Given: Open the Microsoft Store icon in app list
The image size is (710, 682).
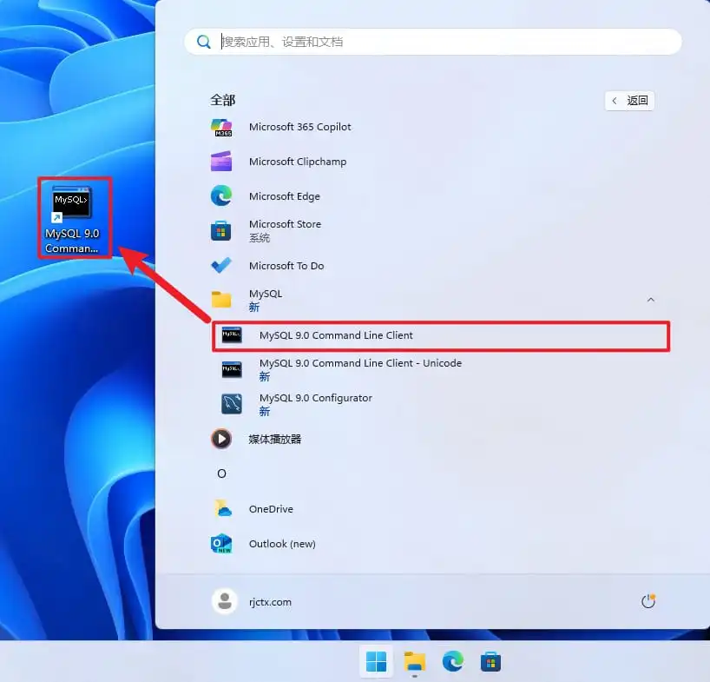Looking at the screenshot, I should pos(221,230).
